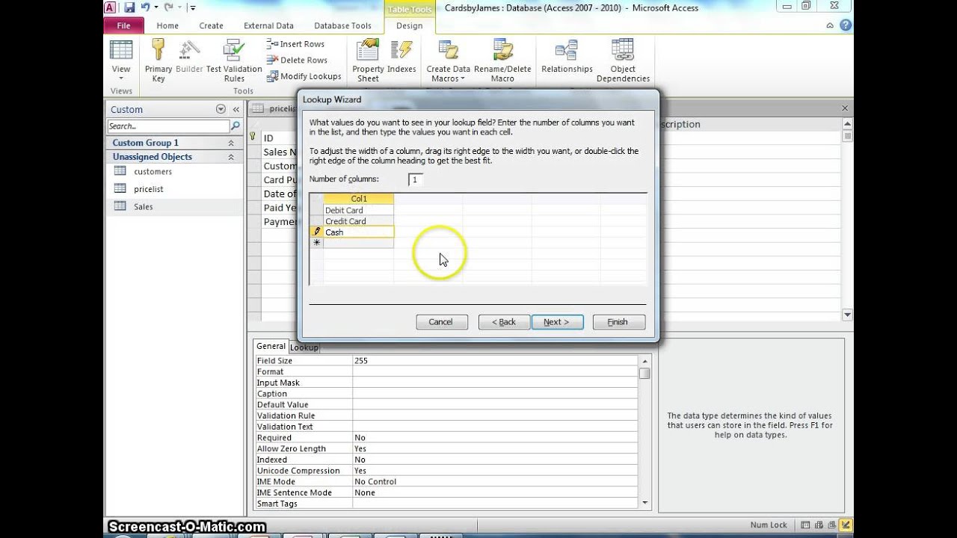
Task: Collapse the navigation pane with the double chevron
Action: pyautogui.click(x=235, y=109)
